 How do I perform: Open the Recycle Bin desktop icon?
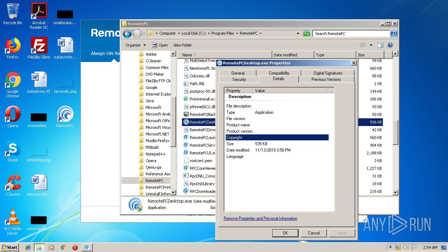(x=13, y=14)
